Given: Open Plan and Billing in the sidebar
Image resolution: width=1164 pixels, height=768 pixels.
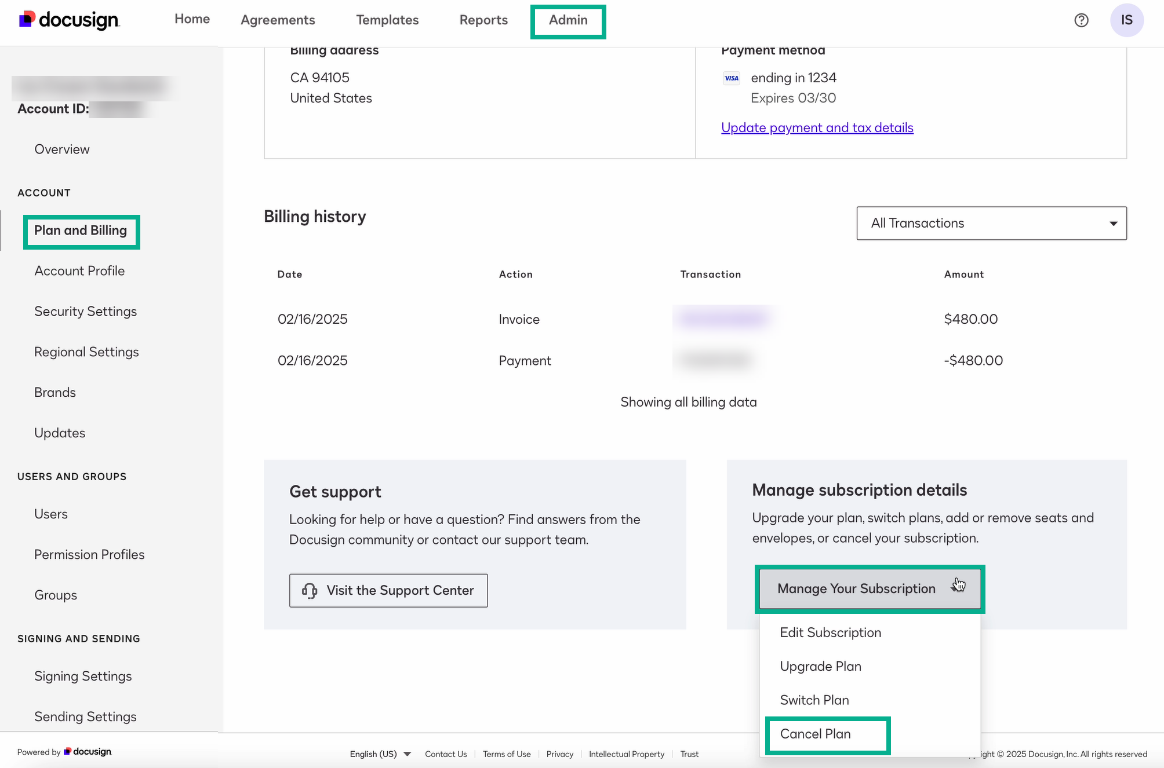Looking at the screenshot, I should [81, 231].
